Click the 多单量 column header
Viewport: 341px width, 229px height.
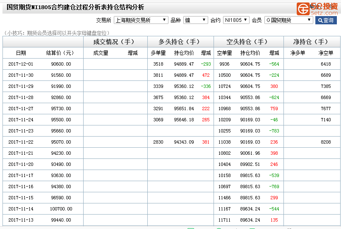tap(158, 53)
